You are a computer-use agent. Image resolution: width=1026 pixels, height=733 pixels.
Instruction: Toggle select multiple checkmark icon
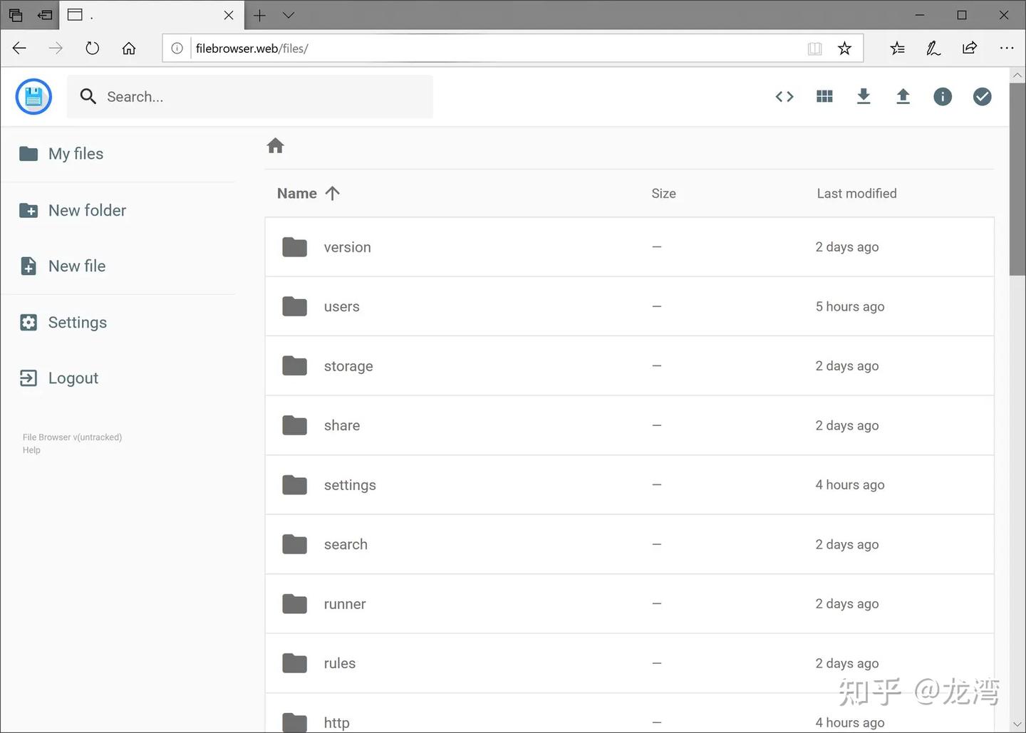click(x=982, y=97)
